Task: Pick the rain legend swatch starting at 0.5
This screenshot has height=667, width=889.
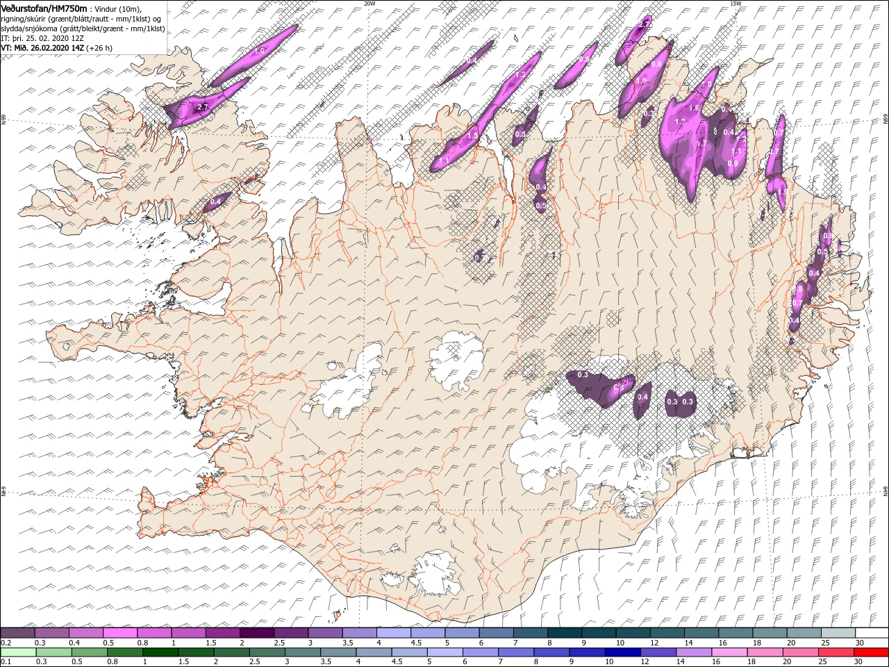Action: coord(89,652)
